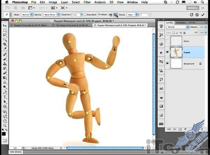Open the puppet warp Mode dropdown

27,15
